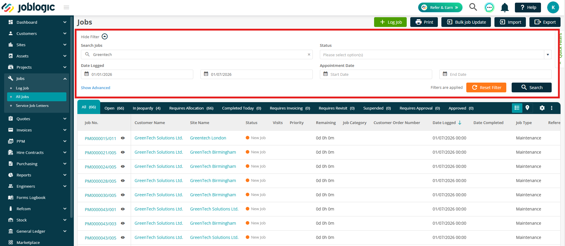The image size is (565, 246).
Task: Toggle eye icon for job PM0000043/001
Action: coord(123,209)
